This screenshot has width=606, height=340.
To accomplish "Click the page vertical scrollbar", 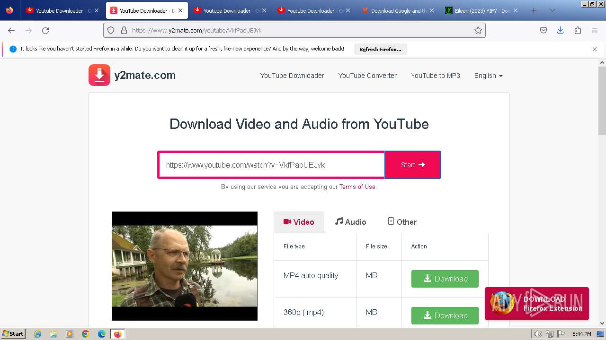I will [602, 101].
